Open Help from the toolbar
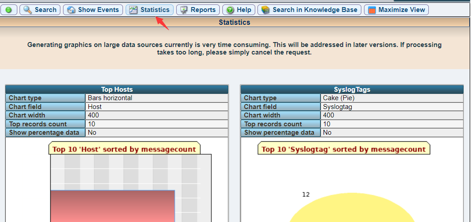471x222 pixels. (239, 10)
